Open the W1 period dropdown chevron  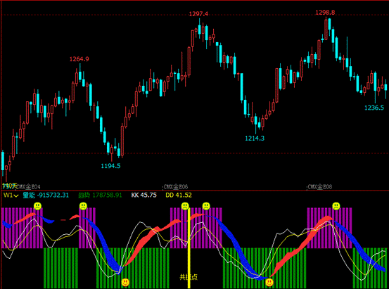[x=16, y=195]
